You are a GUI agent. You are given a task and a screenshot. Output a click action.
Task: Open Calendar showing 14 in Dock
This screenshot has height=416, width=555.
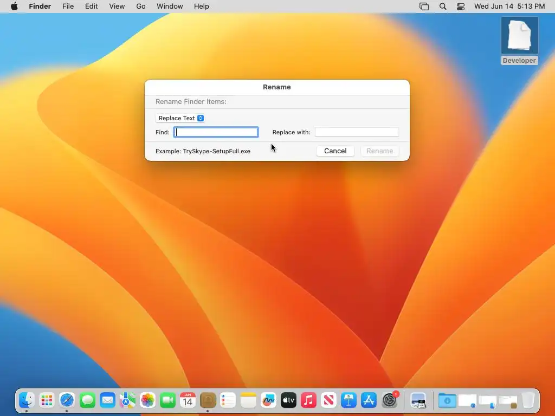(x=188, y=400)
